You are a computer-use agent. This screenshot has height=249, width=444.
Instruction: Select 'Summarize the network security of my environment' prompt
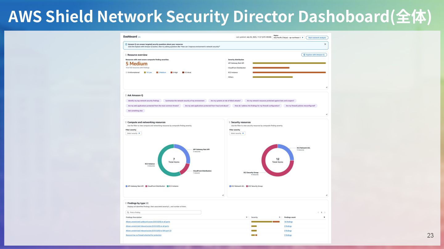pos(185,101)
